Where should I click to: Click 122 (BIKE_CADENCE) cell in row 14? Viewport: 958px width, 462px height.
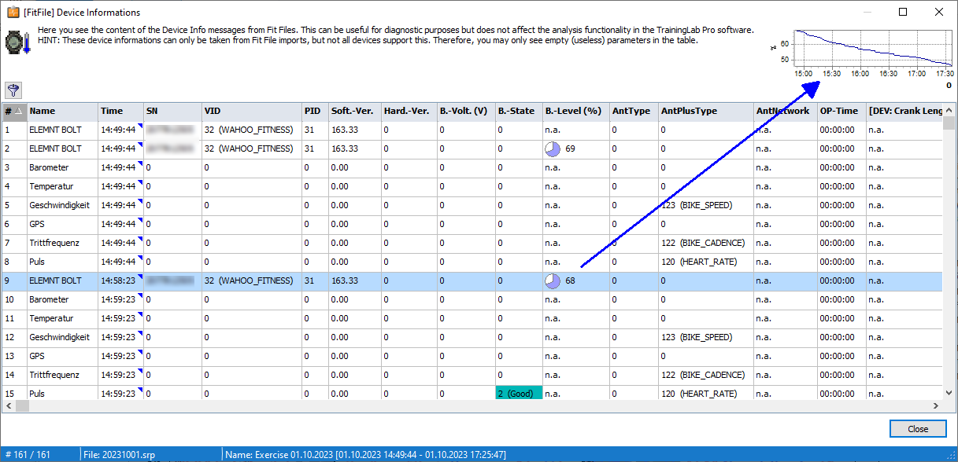pyautogui.click(x=706, y=375)
